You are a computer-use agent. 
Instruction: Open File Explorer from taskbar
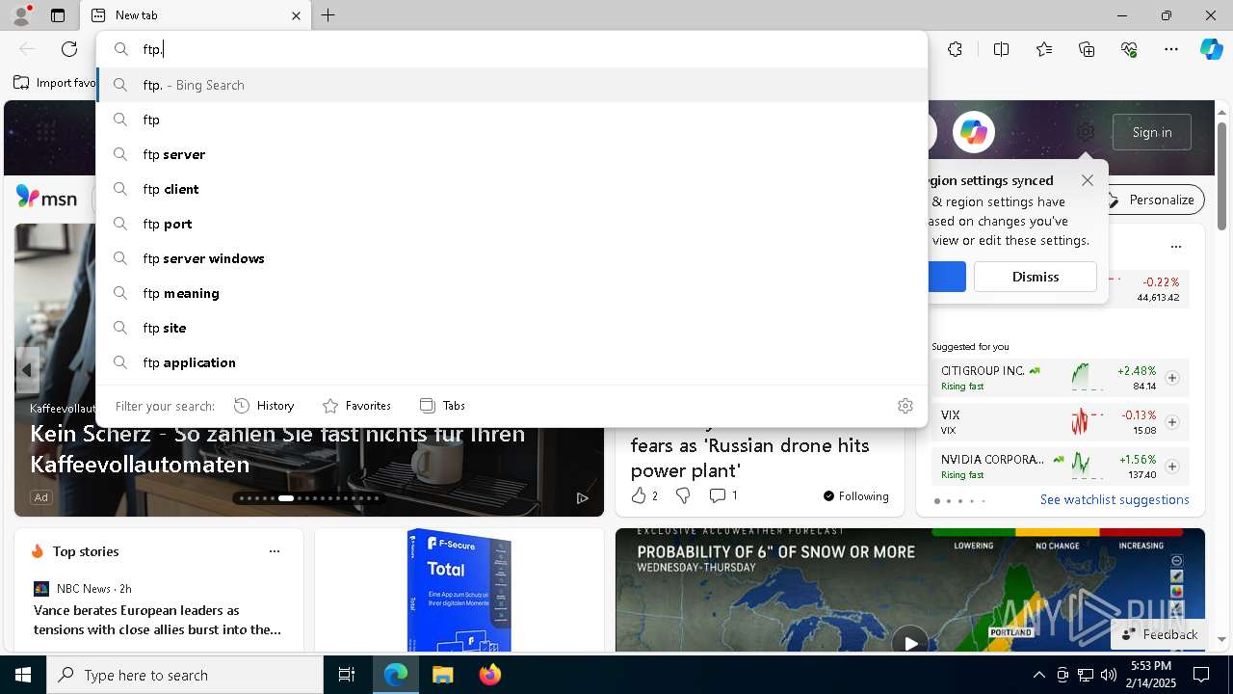(x=442, y=675)
